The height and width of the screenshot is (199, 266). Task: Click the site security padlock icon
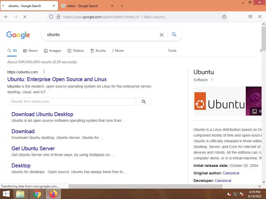[58, 17]
